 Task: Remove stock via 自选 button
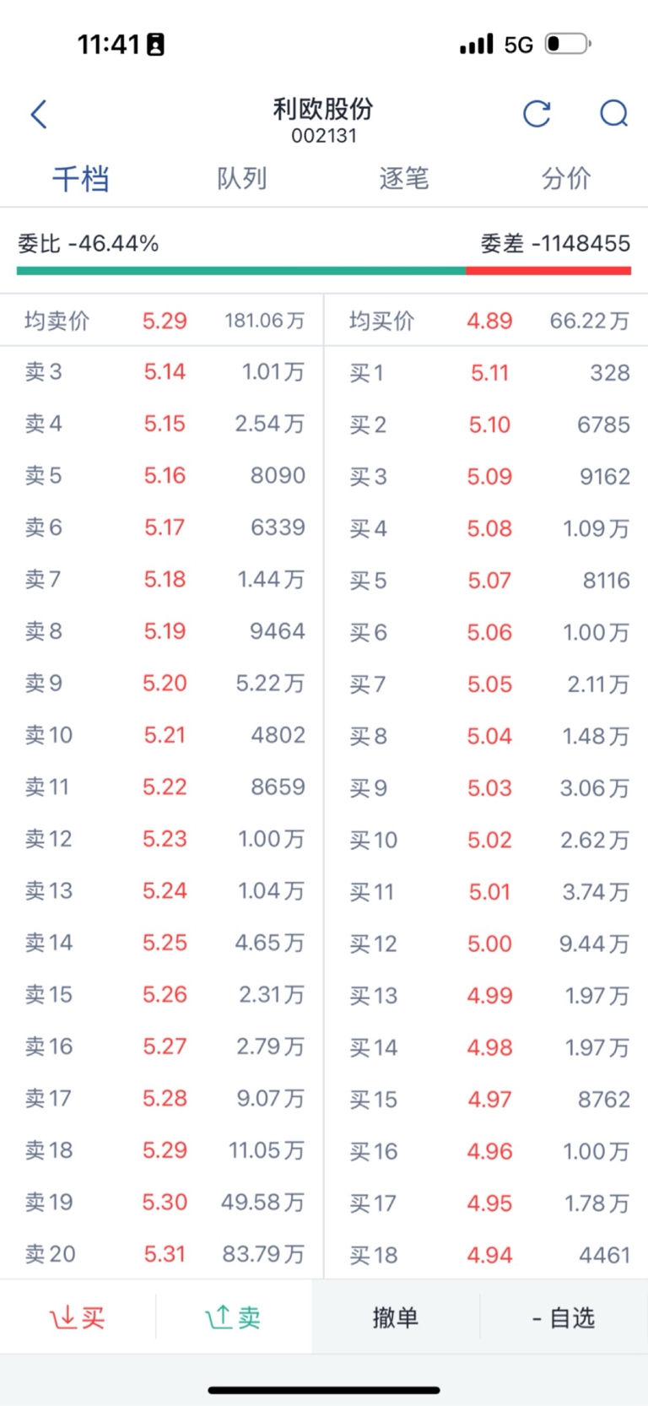(564, 1317)
